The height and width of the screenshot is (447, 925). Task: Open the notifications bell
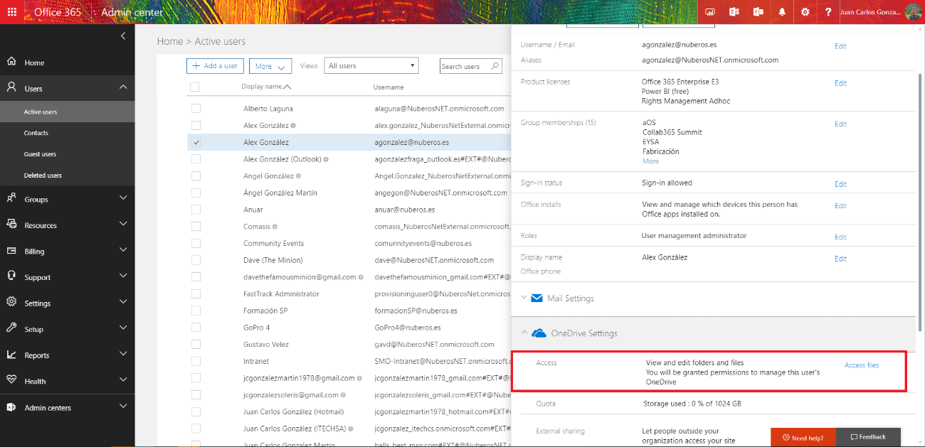coord(782,12)
